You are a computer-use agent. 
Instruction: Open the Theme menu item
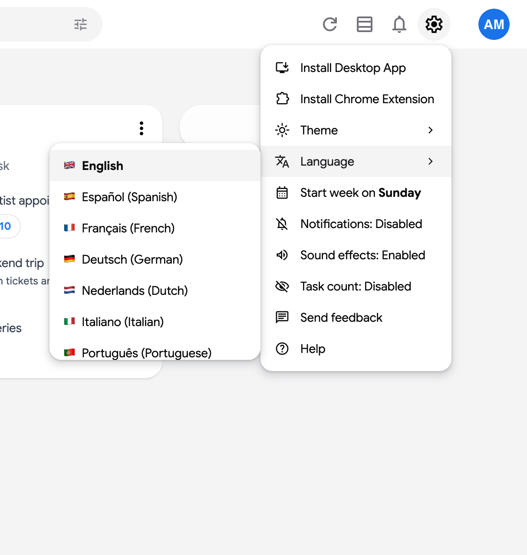pos(356,130)
